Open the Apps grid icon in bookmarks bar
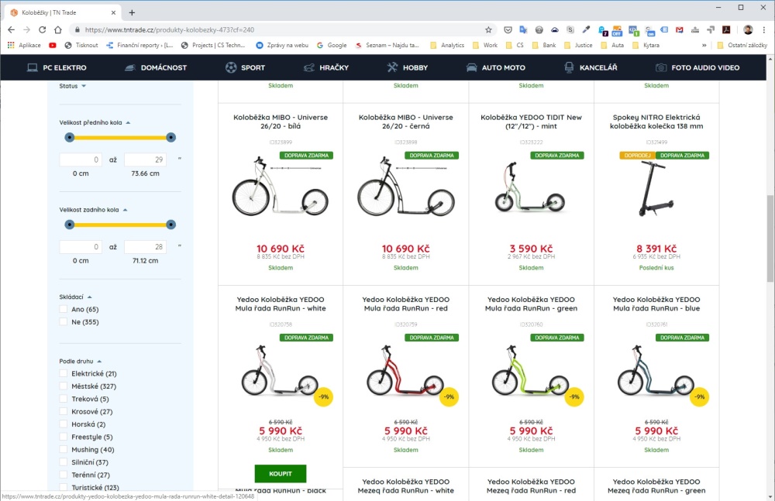 point(11,45)
